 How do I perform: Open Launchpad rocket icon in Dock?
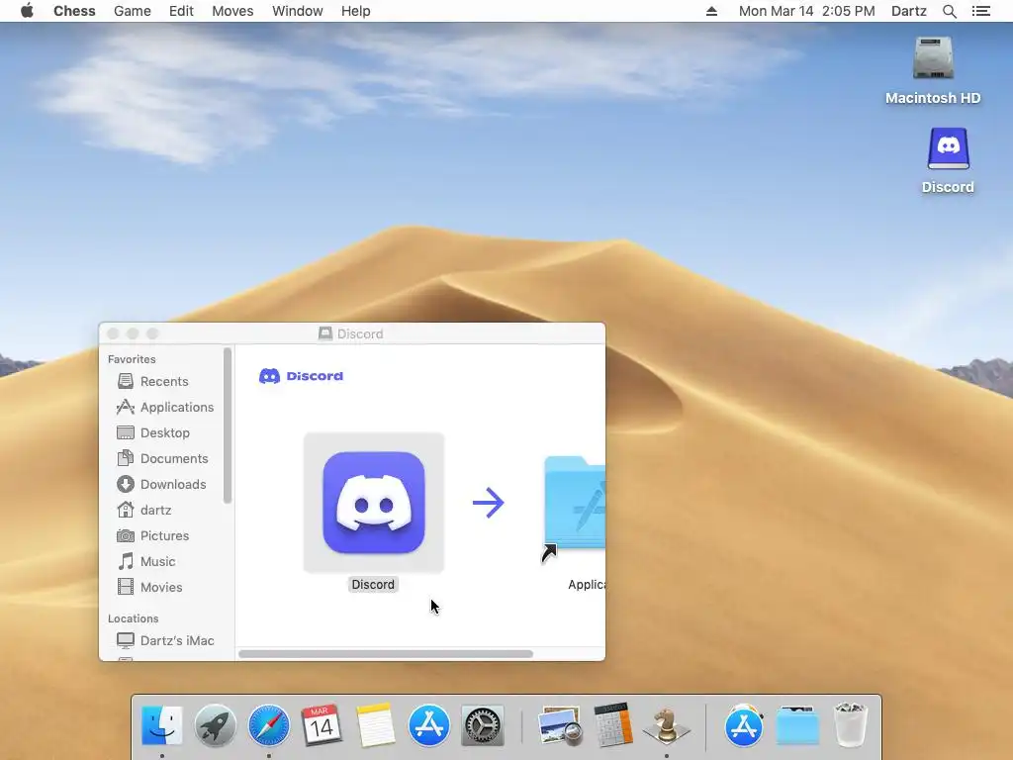[x=215, y=725]
